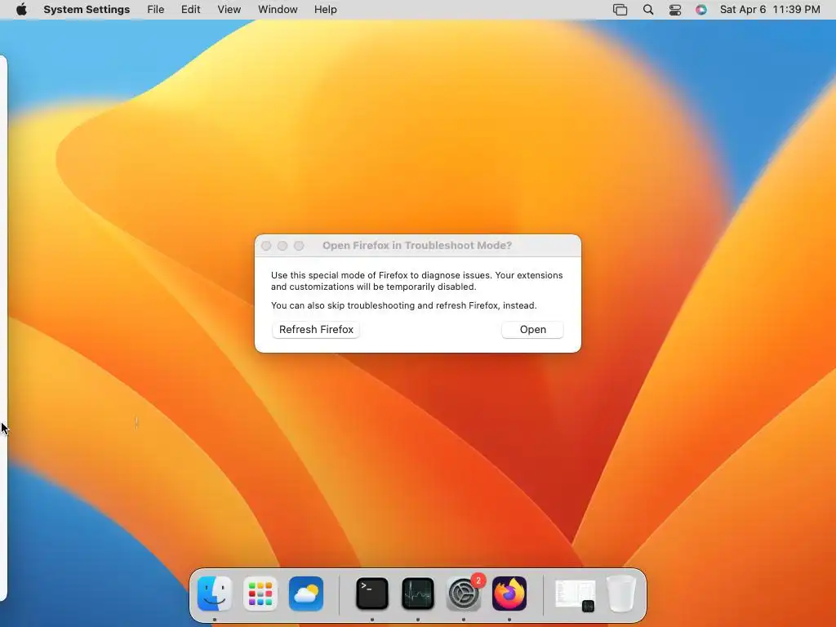Open Spotlight search in menu bar
Screen dimensions: 836x627
[647, 10]
